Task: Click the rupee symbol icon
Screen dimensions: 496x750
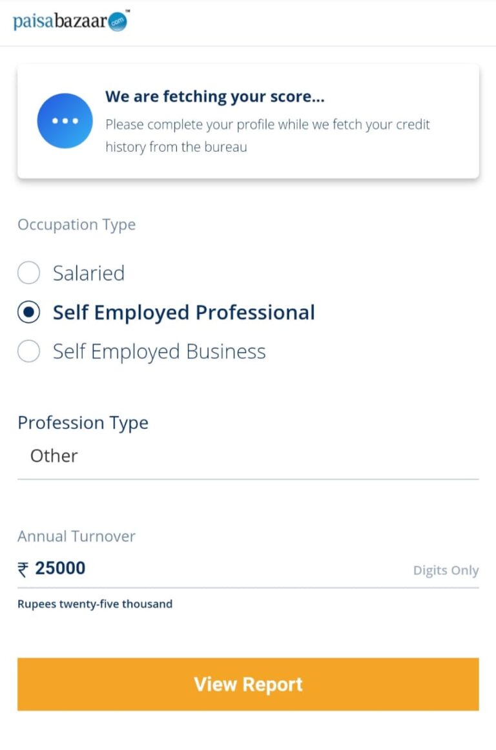Action: click(23, 569)
